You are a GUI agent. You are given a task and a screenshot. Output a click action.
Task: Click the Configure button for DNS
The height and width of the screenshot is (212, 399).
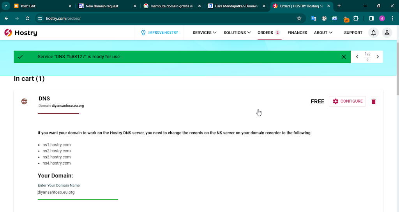tap(347, 101)
